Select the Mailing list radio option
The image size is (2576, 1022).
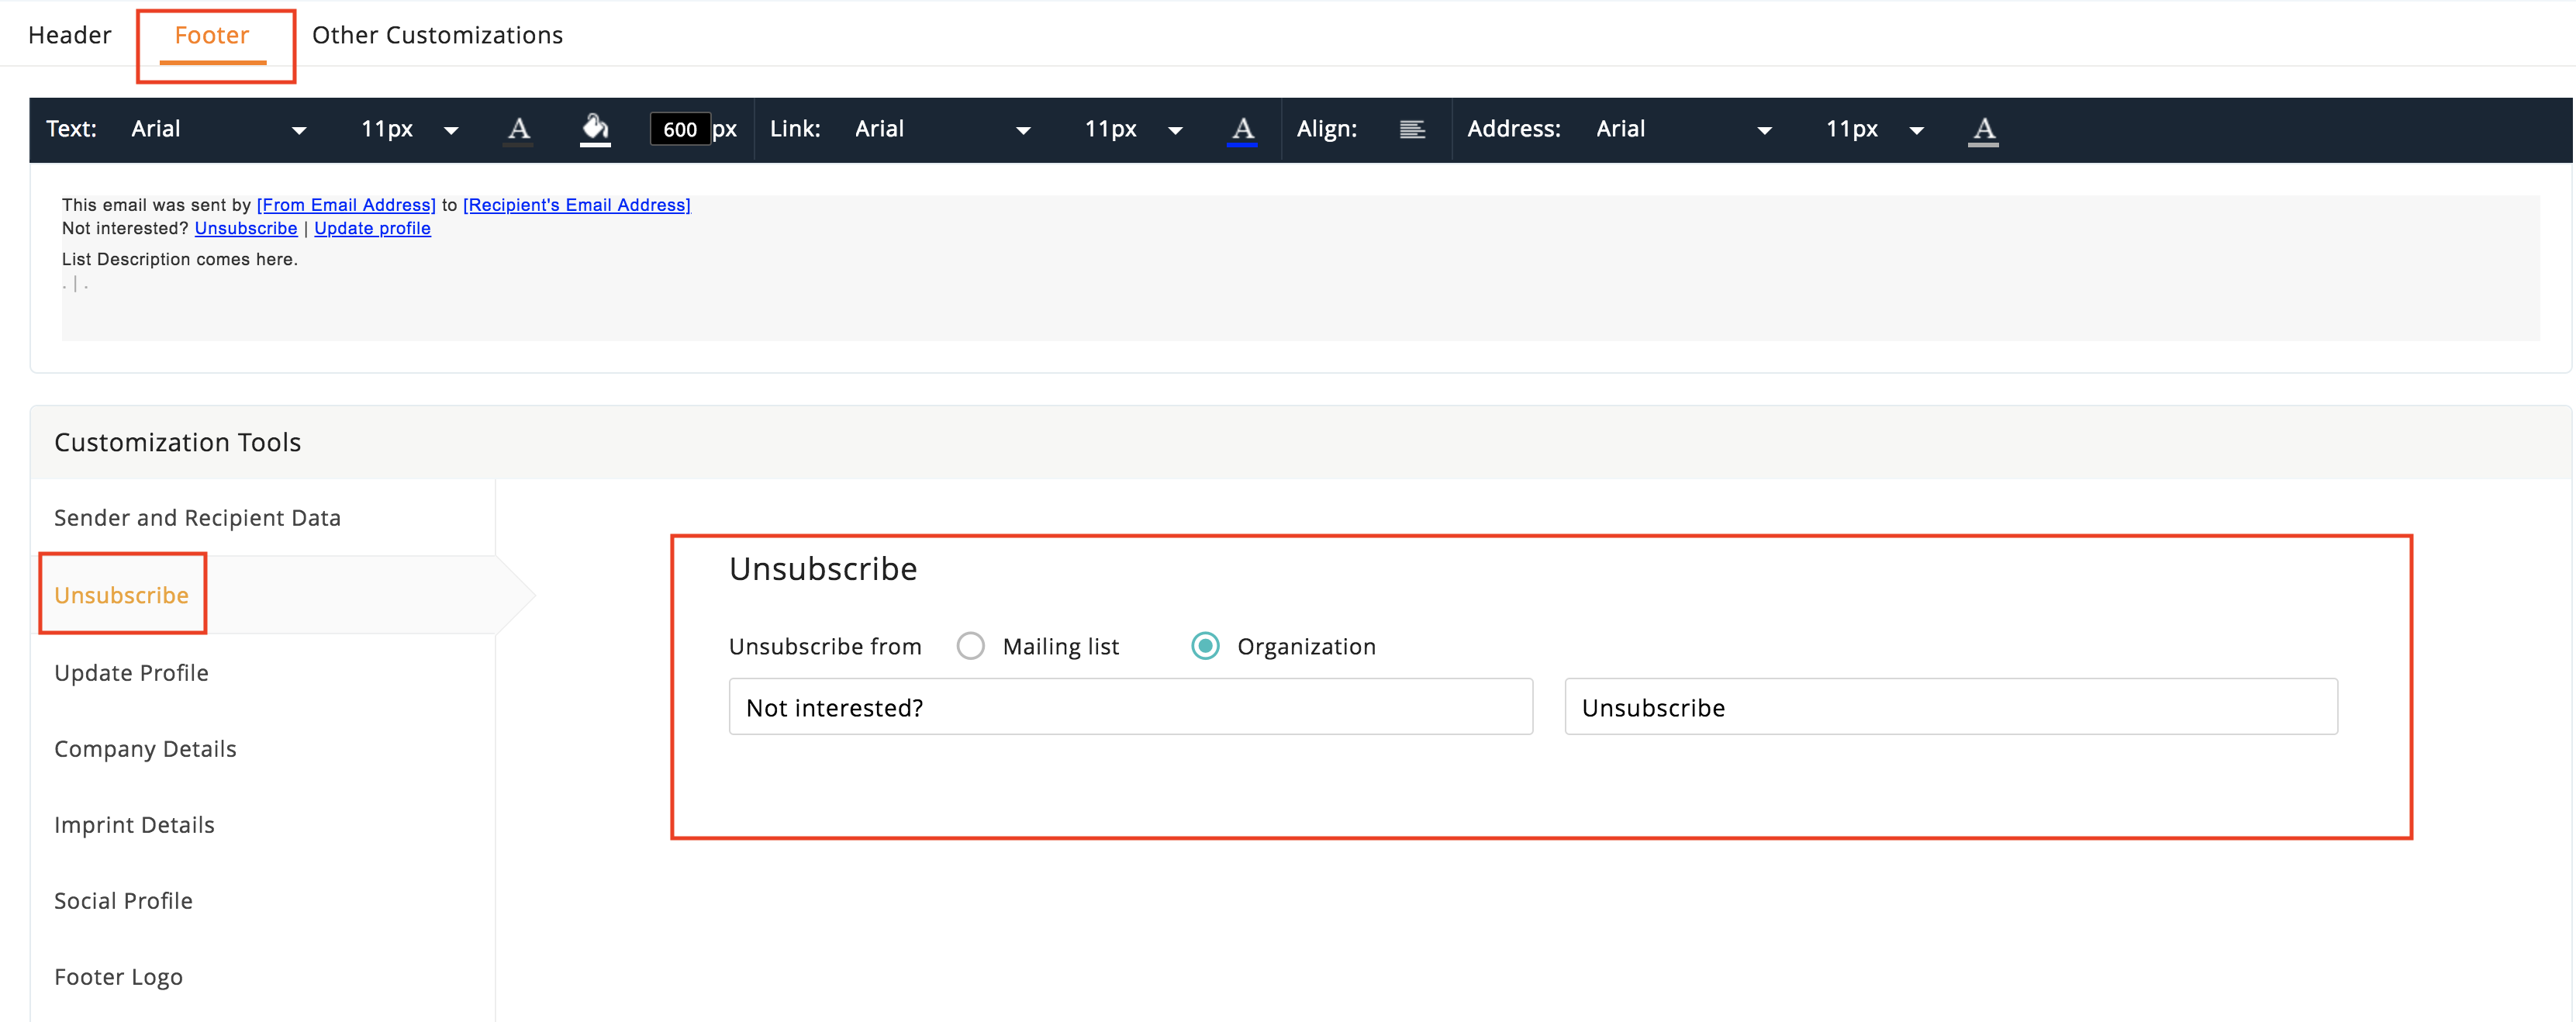coord(970,646)
